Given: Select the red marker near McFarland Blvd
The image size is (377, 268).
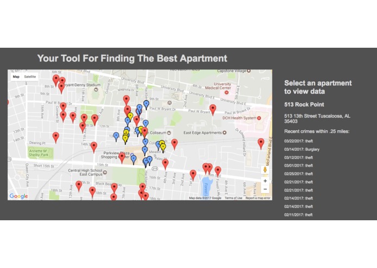Looking at the screenshot, I should click(x=261, y=143).
